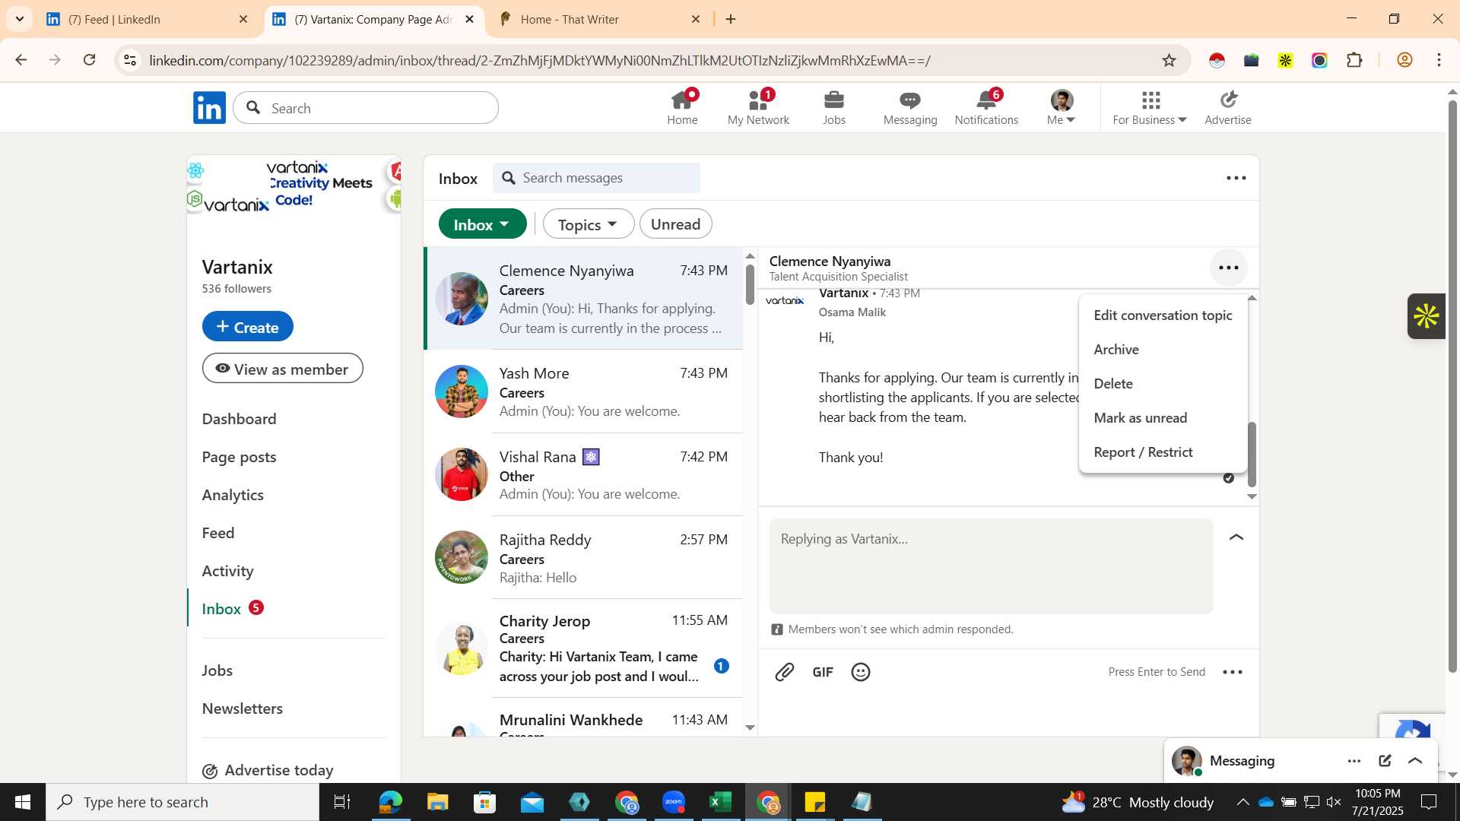Focus the Search messages field
1460x821 pixels.
tap(597, 178)
